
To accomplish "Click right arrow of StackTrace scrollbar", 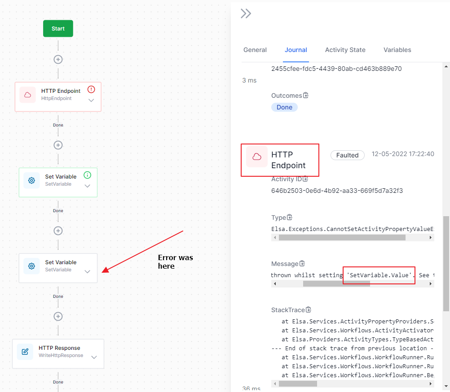I will coord(431,383).
